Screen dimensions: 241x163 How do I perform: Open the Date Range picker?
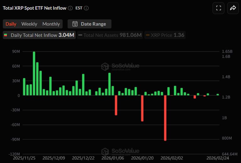90,24
